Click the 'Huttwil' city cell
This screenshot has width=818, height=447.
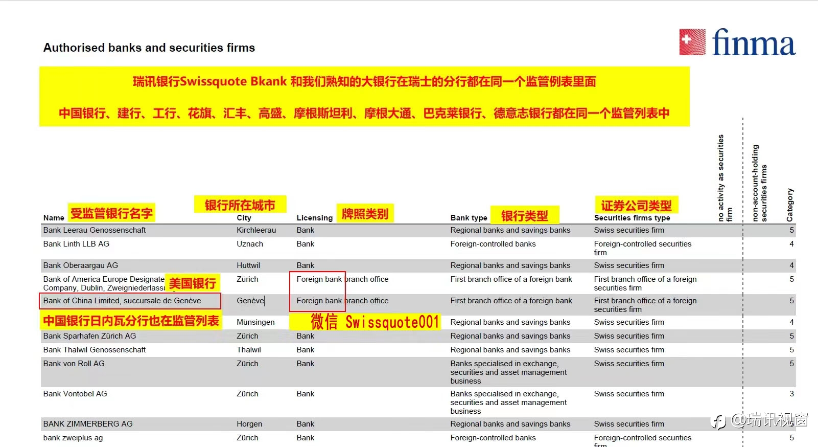coord(248,265)
